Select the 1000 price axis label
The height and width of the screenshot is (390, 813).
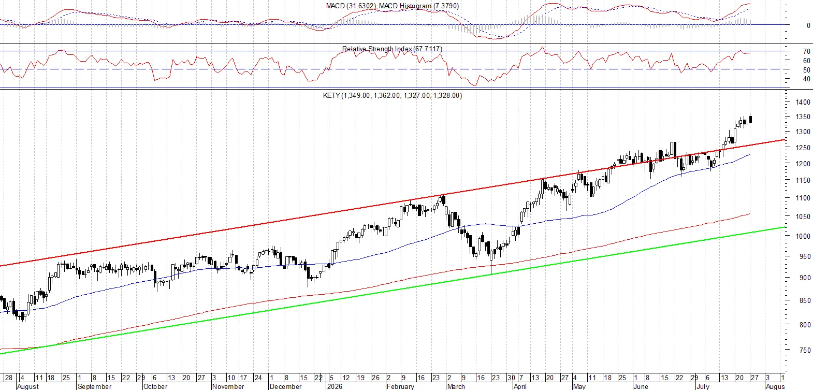click(x=803, y=236)
